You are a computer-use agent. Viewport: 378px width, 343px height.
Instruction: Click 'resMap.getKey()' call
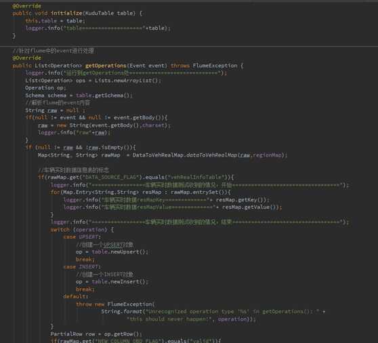pyautogui.click(x=239, y=200)
